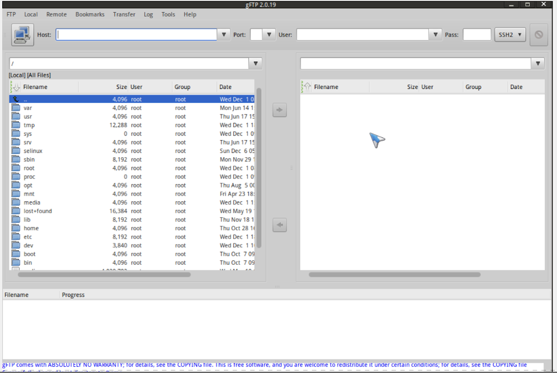Click the transfer queue Filename column header
Screen dimensions: 557x373
[31, 295]
